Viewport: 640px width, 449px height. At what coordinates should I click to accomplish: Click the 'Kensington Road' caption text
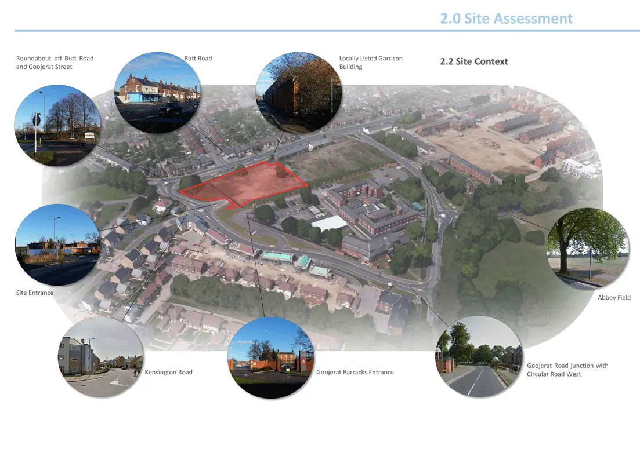pyautogui.click(x=168, y=372)
